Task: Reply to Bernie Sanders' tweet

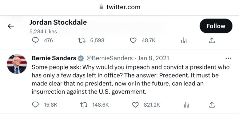Action: point(35,105)
